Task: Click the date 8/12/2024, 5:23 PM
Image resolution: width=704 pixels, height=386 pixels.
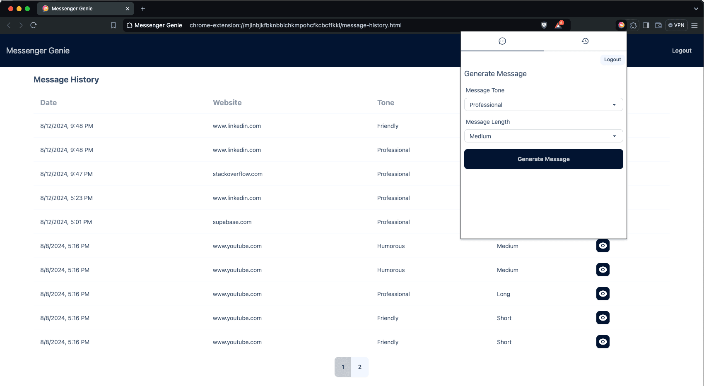Action: [66, 198]
